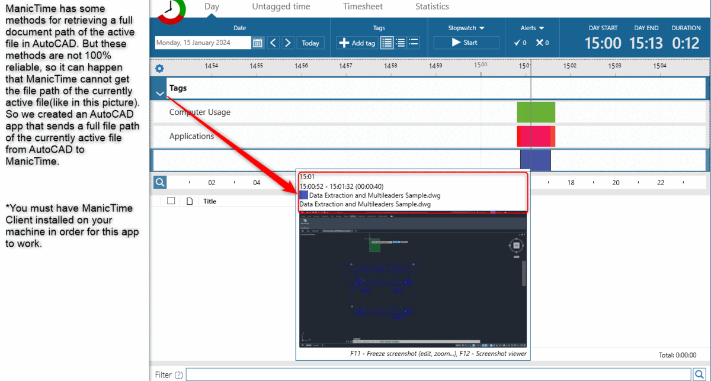The image size is (711, 381).
Task: Click the document icon column header
Action: 190,201
